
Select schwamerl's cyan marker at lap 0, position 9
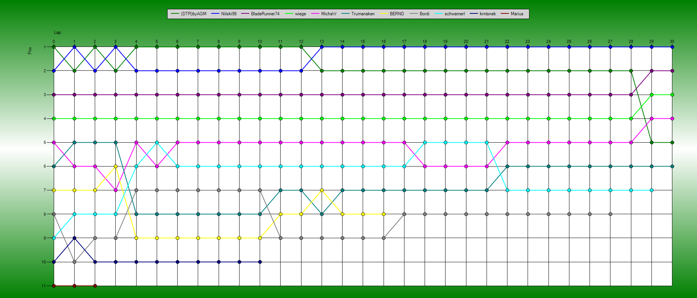pyautogui.click(x=54, y=238)
